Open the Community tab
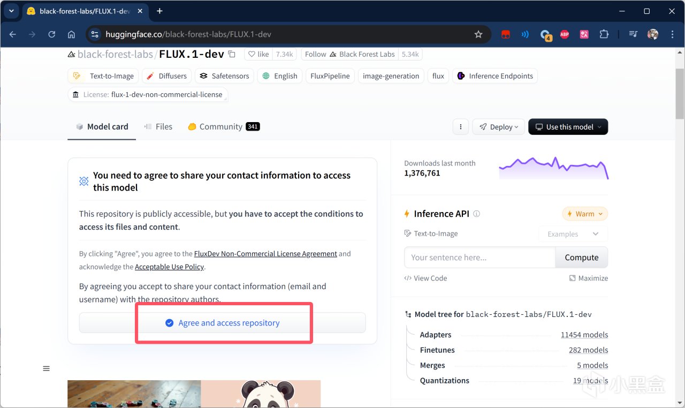 (x=224, y=127)
